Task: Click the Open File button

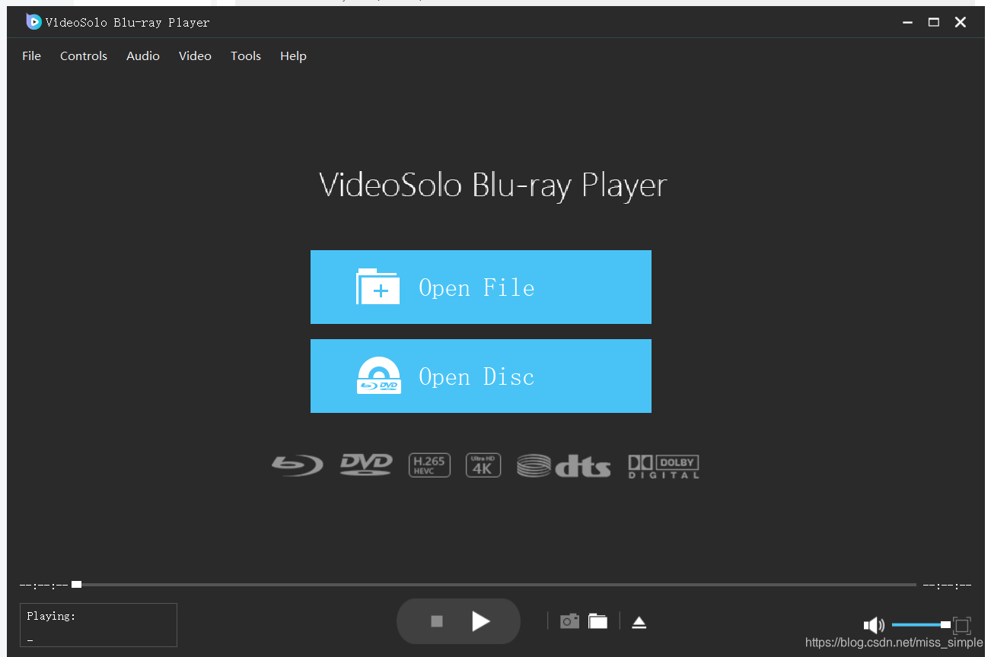Action: point(481,287)
